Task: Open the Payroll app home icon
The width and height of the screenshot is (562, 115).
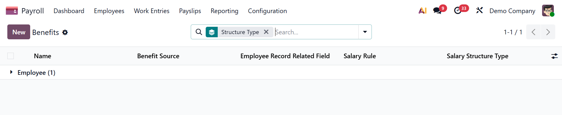Action: (12, 11)
